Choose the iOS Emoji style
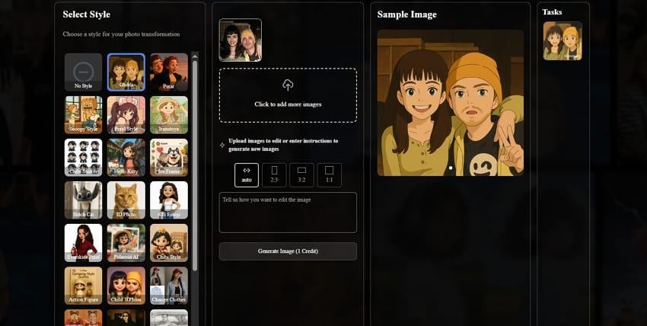The height and width of the screenshot is (326, 647). coord(169,200)
